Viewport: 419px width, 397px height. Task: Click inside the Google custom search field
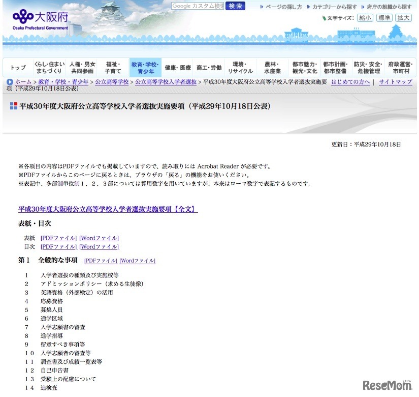point(198,6)
